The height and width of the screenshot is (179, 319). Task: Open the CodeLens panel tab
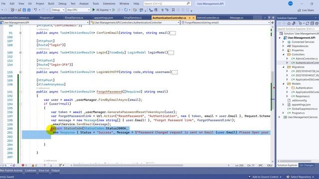tap(30, 171)
